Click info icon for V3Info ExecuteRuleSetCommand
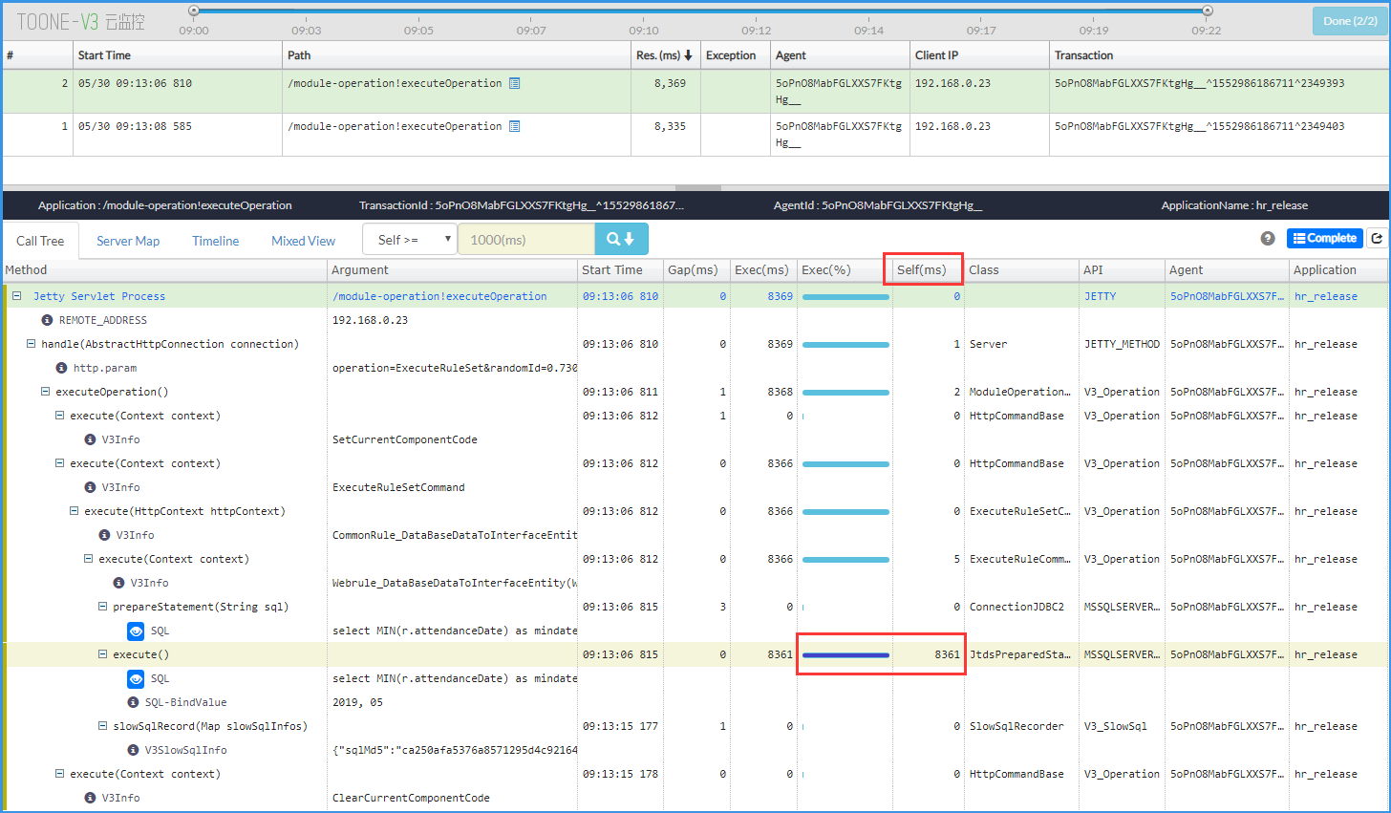Image resolution: width=1391 pixels, height=813 pixels. click(x=90, y=487)
